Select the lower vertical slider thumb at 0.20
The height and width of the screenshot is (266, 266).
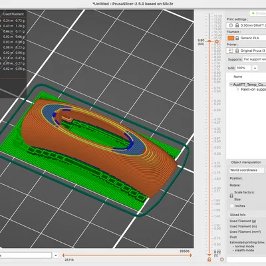[209, 255]
